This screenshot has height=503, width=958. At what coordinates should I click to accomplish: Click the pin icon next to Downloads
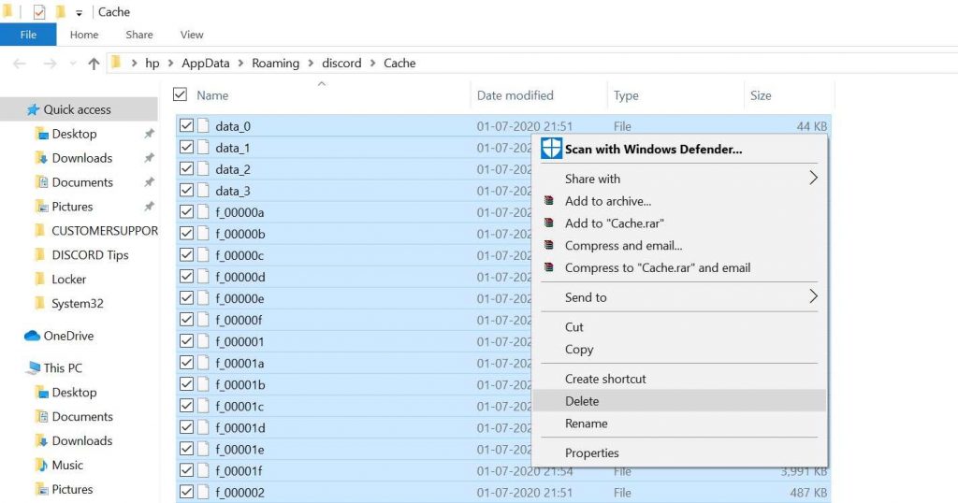[x=149, y=158]
